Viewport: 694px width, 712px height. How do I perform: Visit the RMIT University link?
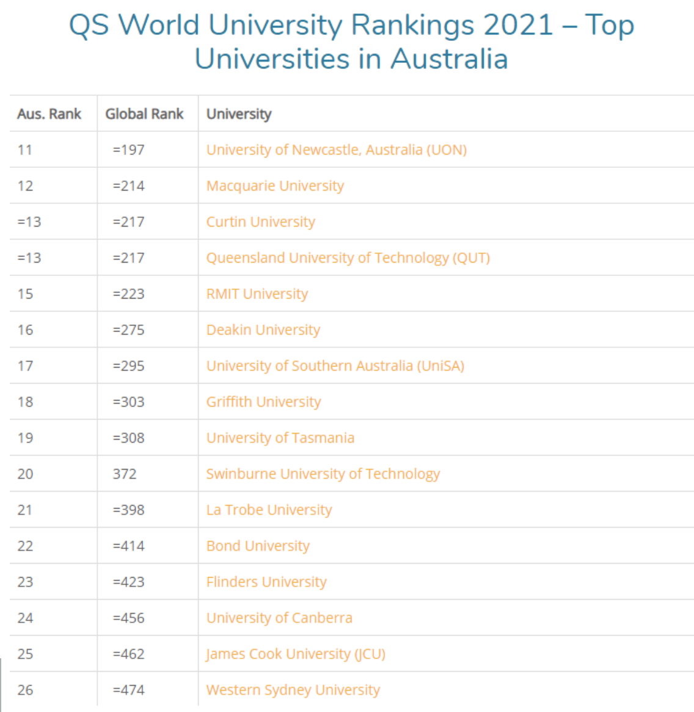(257, 294)
